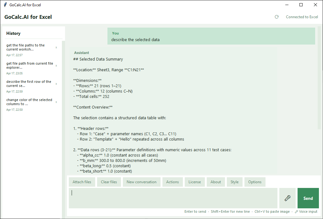This screenshot has height=219, width=323.
Task: Open the Actions menu
Action: click(x=172, y=182)
